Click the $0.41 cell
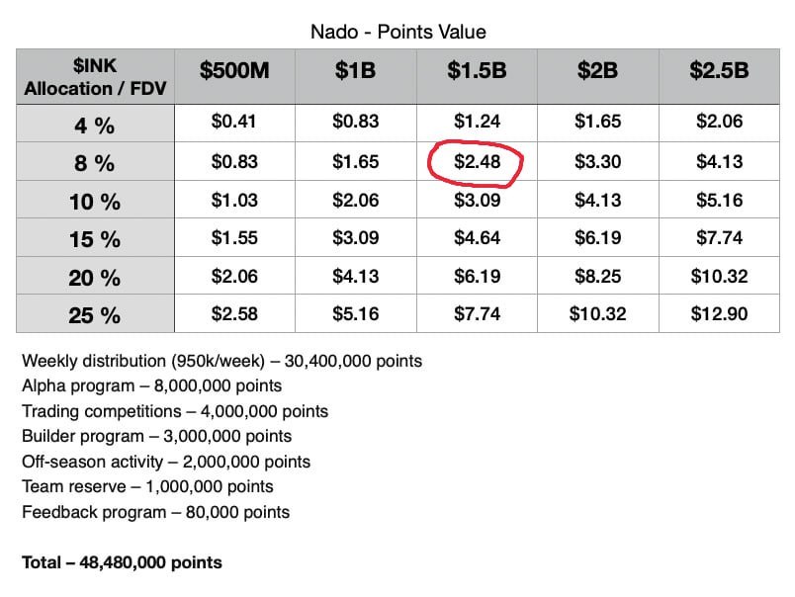The height and width of the screenshot is (597, 795). tap(234, 122)
